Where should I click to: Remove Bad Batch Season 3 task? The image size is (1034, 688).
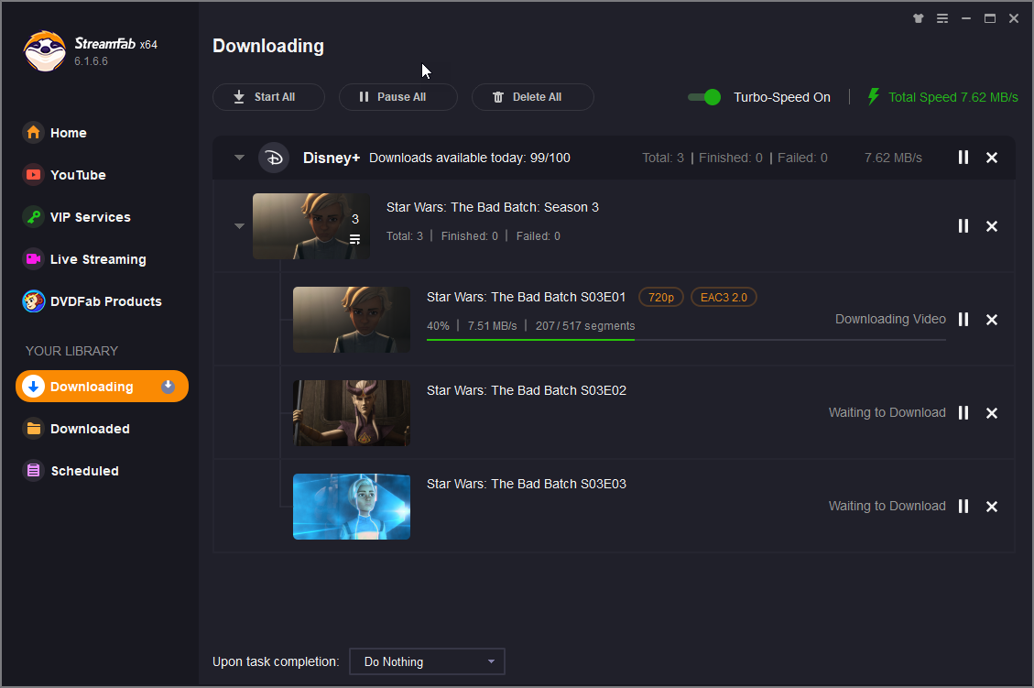click(992, 226)
